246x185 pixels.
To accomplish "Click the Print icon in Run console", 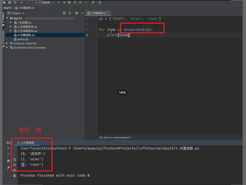I will point(14,170).
